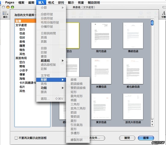Select 米蘭信函 template thumbnail
Image resolution: width=166 pixels, height=145 pixels.
[101, 71]
